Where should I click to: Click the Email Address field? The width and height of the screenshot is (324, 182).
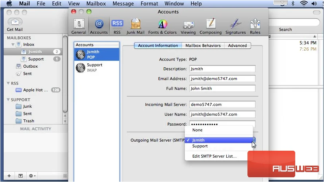222,79
